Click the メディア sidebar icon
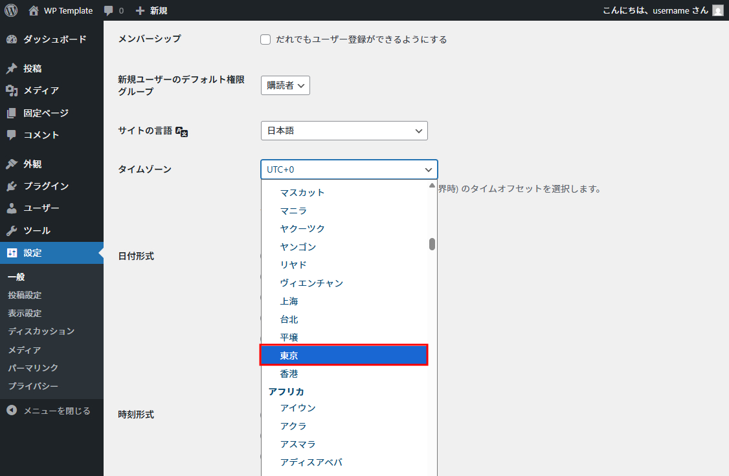 click(x=12, y=91)
